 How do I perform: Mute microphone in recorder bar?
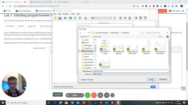click(x=100, y=95)
